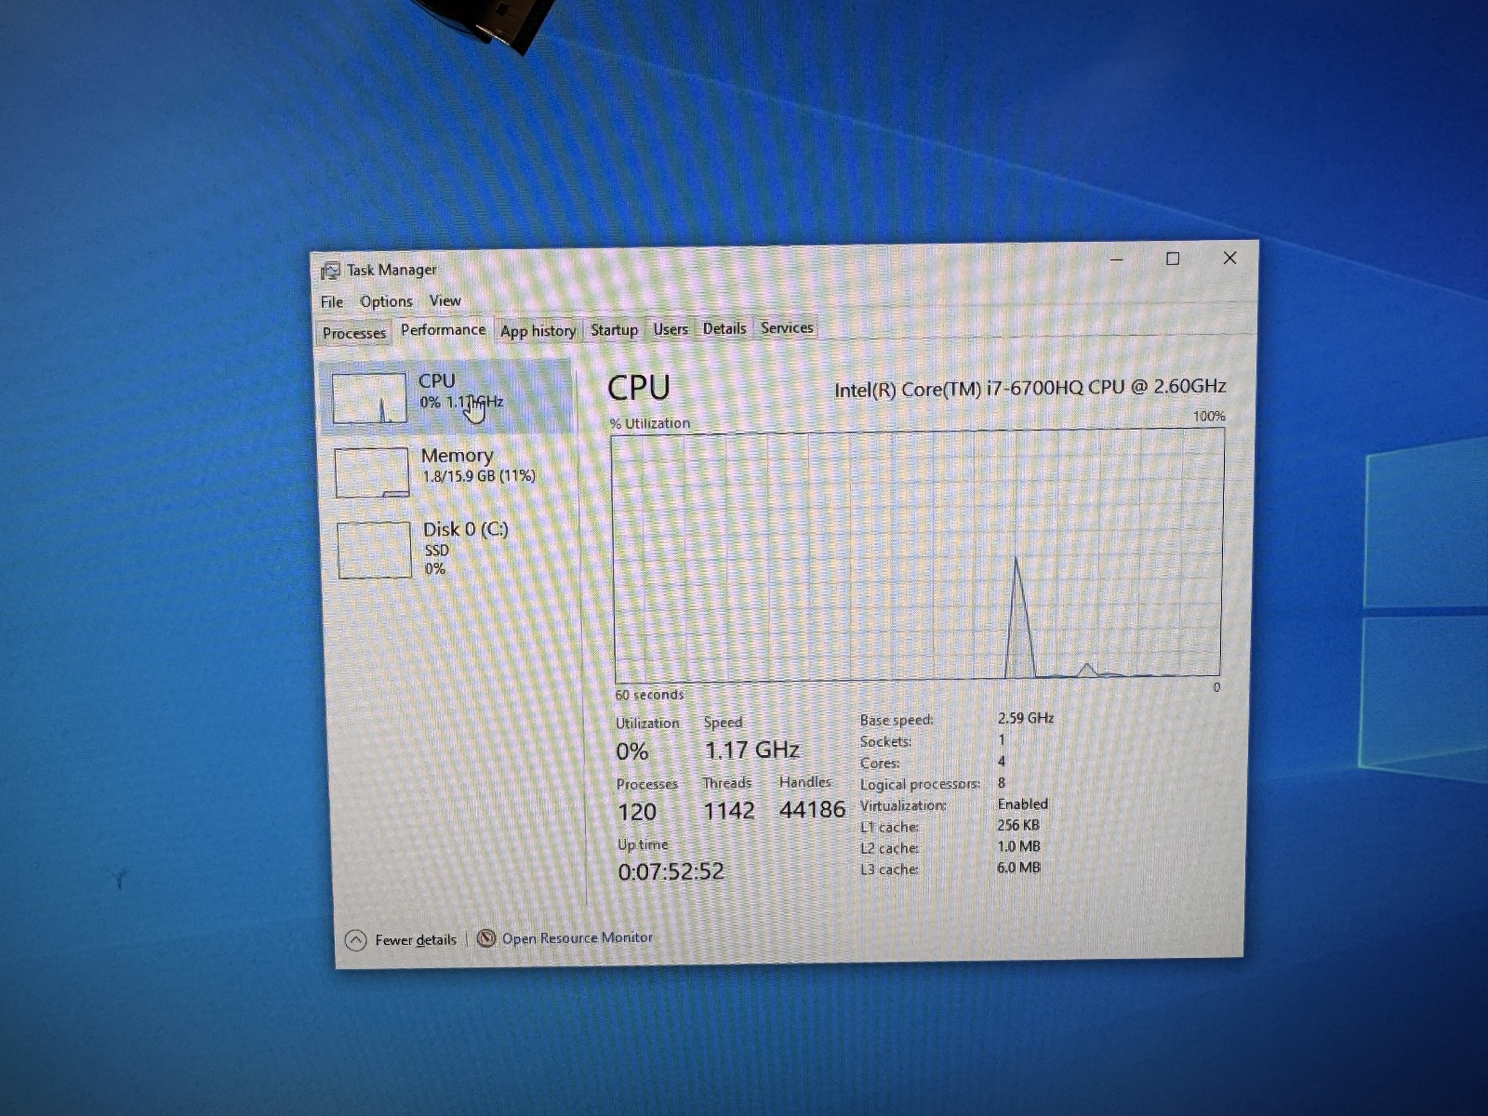The width and height of the screenshot is (1488, 1116).
Task: Click the 1.17 GHz speed value
Action: point(751,750)
